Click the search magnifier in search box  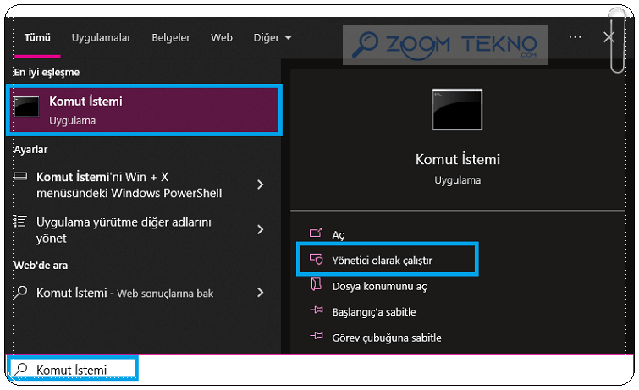[21, 369]
